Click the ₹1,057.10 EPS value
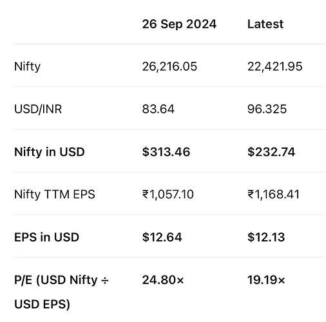The width and height of the screenshot is (326, 322). 168,194
